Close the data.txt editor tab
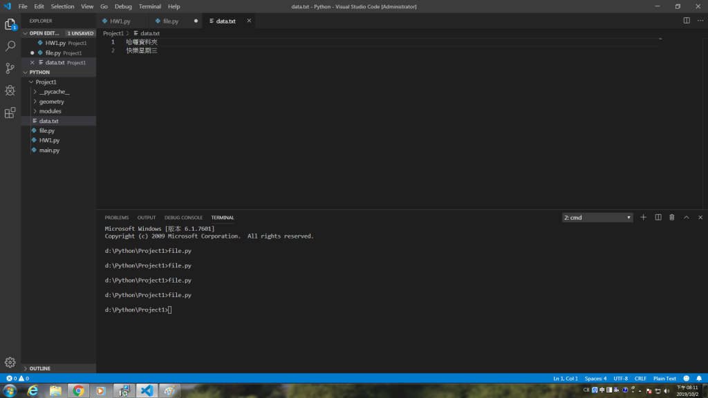708x398 pixels. [x=249, y=21]
